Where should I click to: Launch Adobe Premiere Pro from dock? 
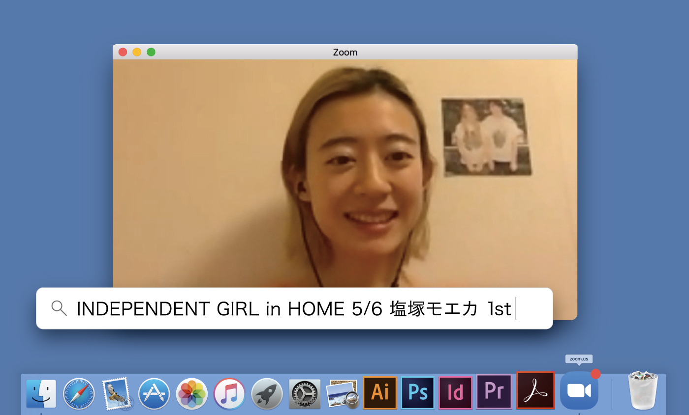click(x=494, y=391)
